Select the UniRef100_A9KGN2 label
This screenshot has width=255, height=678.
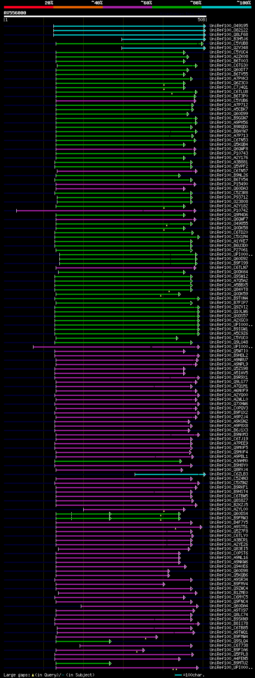tap(229, 422)
